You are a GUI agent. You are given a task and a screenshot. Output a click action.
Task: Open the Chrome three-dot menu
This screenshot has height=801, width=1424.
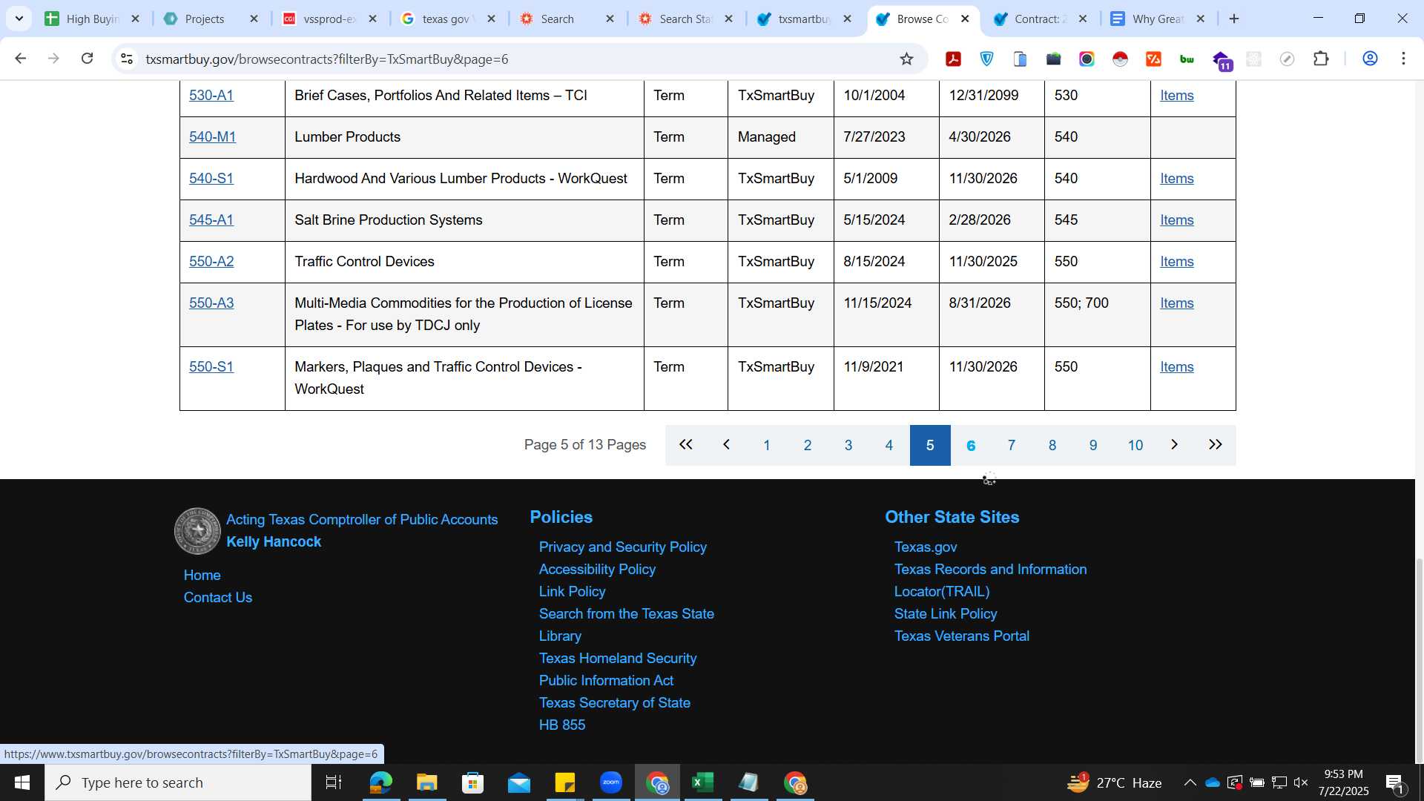point(1403,59)
